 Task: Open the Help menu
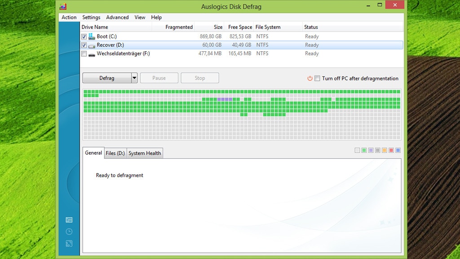(156, 18)
